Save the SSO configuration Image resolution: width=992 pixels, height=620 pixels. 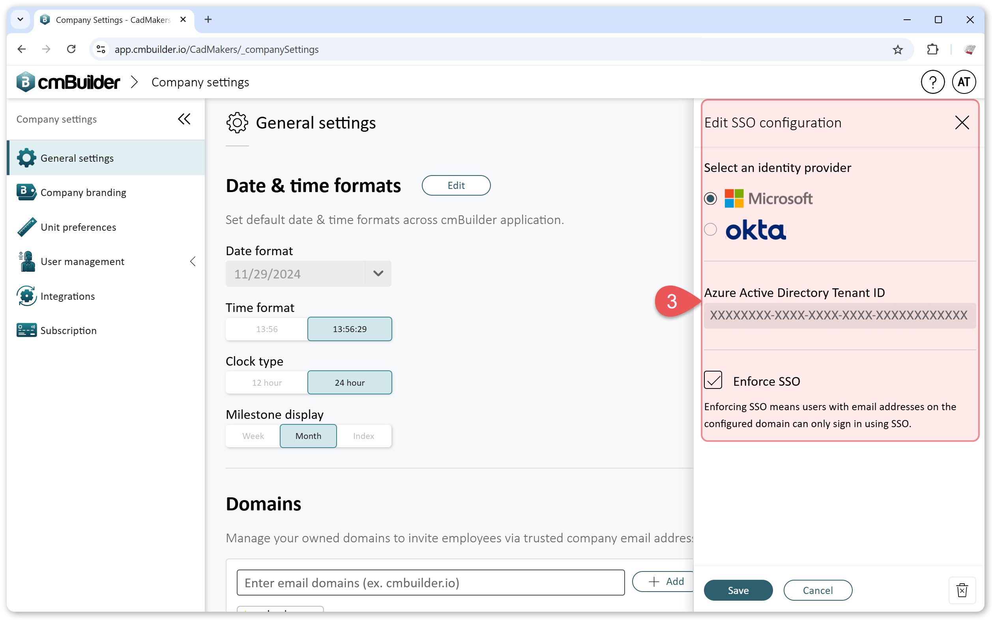point(737,590)
